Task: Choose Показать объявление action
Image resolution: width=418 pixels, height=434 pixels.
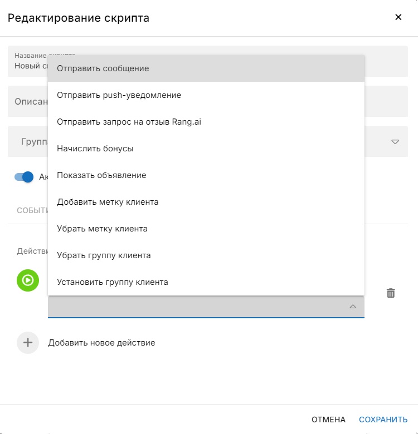Action: click(x=206, y=175)
